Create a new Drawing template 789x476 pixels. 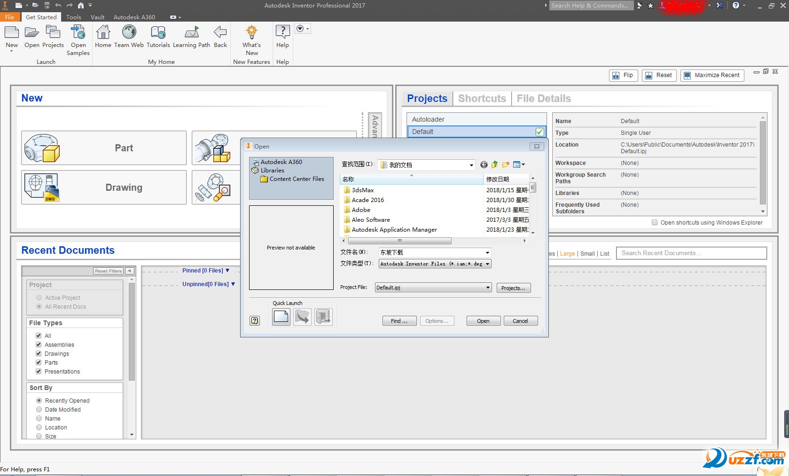(x=104, y=187)
